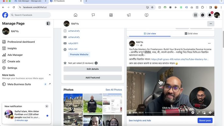Image resolution: width=224 pixels, height=126 pixels.
Task: Reload the browser page
Action: click(x=14, y=7)
